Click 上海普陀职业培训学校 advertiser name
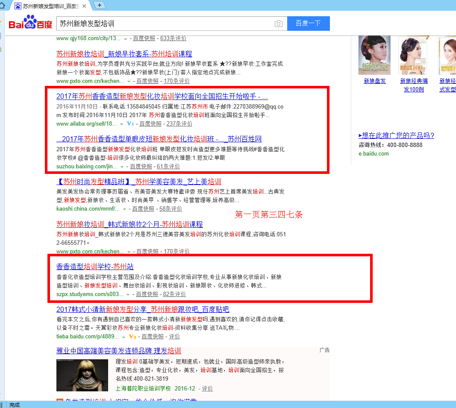456x408 pixels. [143, 389]
